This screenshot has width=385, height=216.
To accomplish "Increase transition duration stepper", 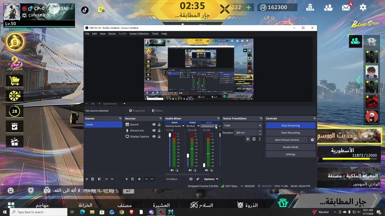I will 260,131.
